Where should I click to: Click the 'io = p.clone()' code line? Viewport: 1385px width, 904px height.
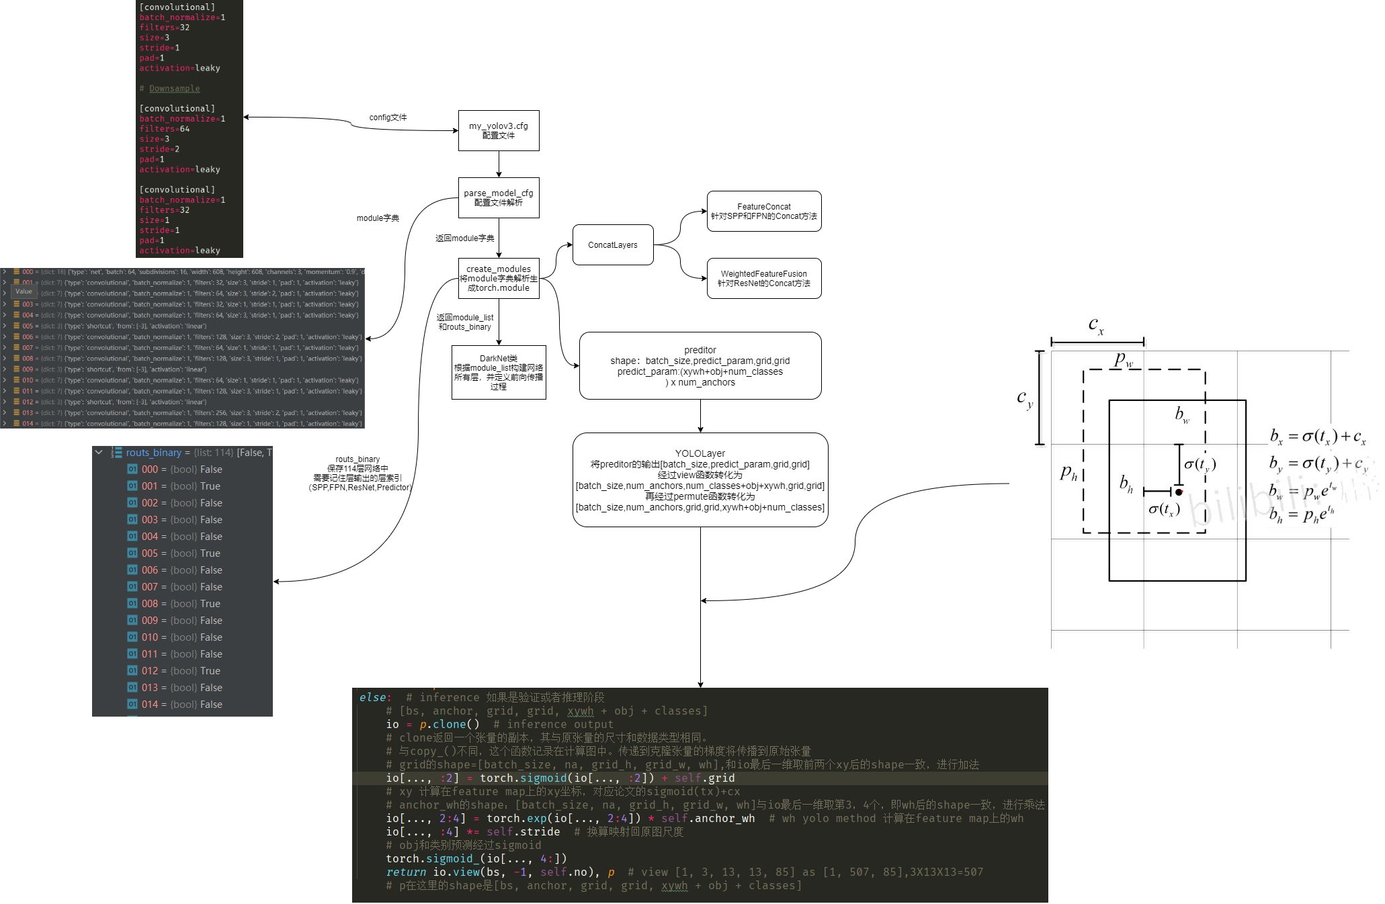(433, 724)
